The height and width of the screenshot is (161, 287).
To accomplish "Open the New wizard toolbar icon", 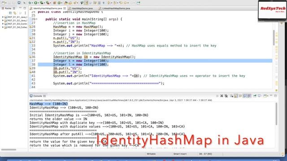I will point(3,3).
